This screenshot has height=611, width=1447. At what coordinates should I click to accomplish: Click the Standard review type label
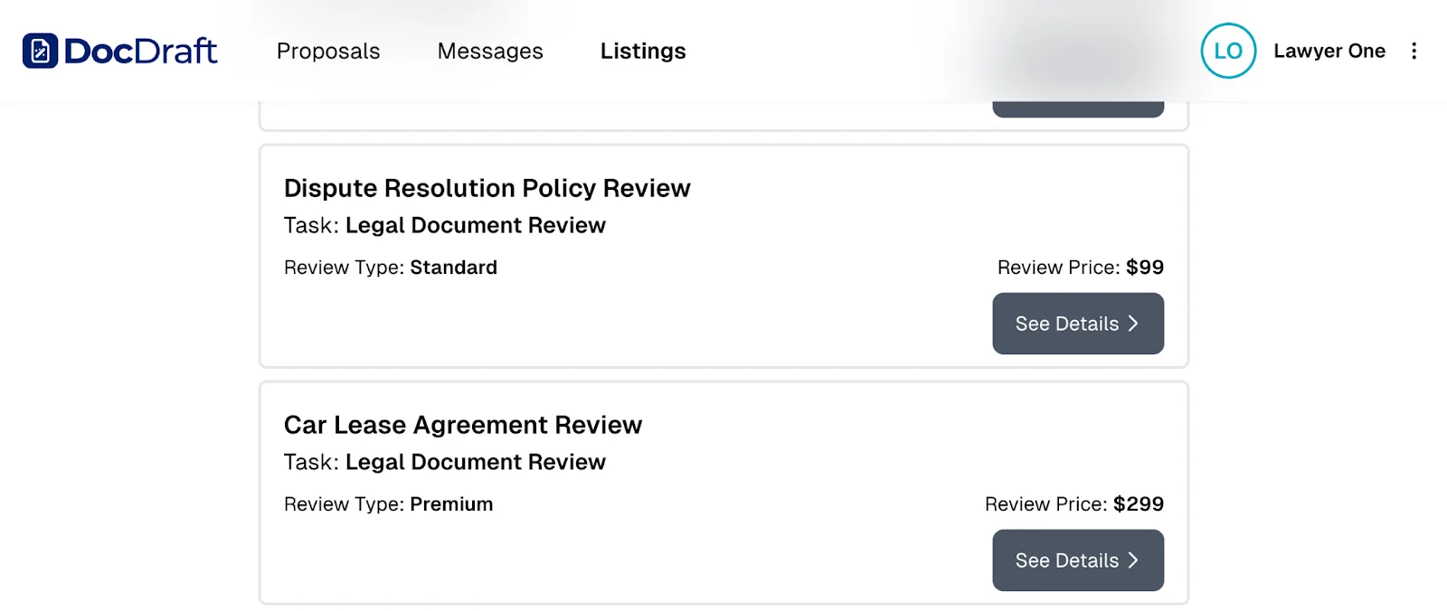[454, 268]
